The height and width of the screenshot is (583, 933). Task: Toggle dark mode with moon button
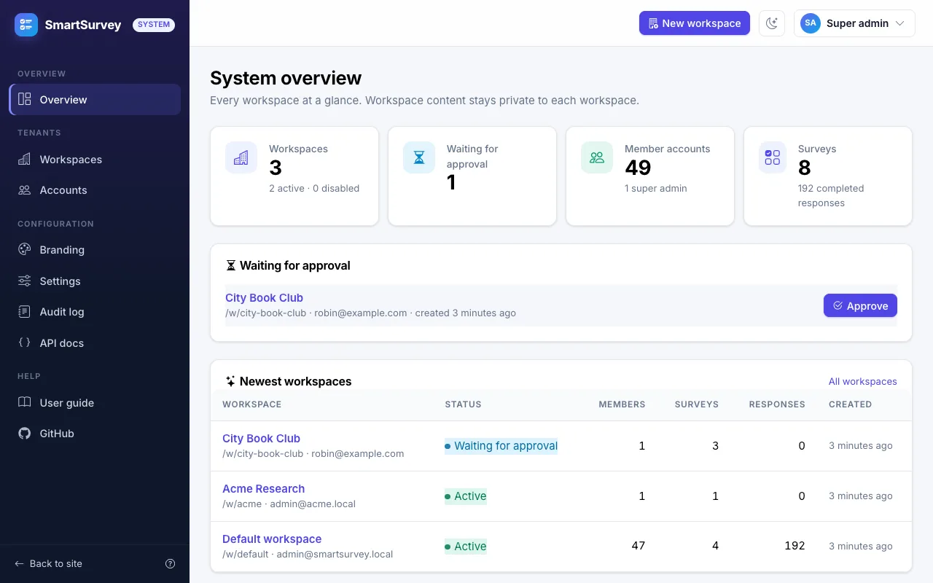coord(772,23)
